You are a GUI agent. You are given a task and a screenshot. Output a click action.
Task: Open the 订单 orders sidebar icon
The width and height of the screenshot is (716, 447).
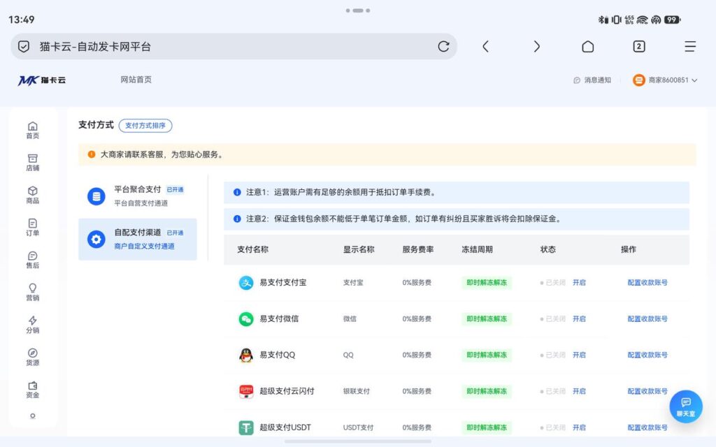pos(32,227)
